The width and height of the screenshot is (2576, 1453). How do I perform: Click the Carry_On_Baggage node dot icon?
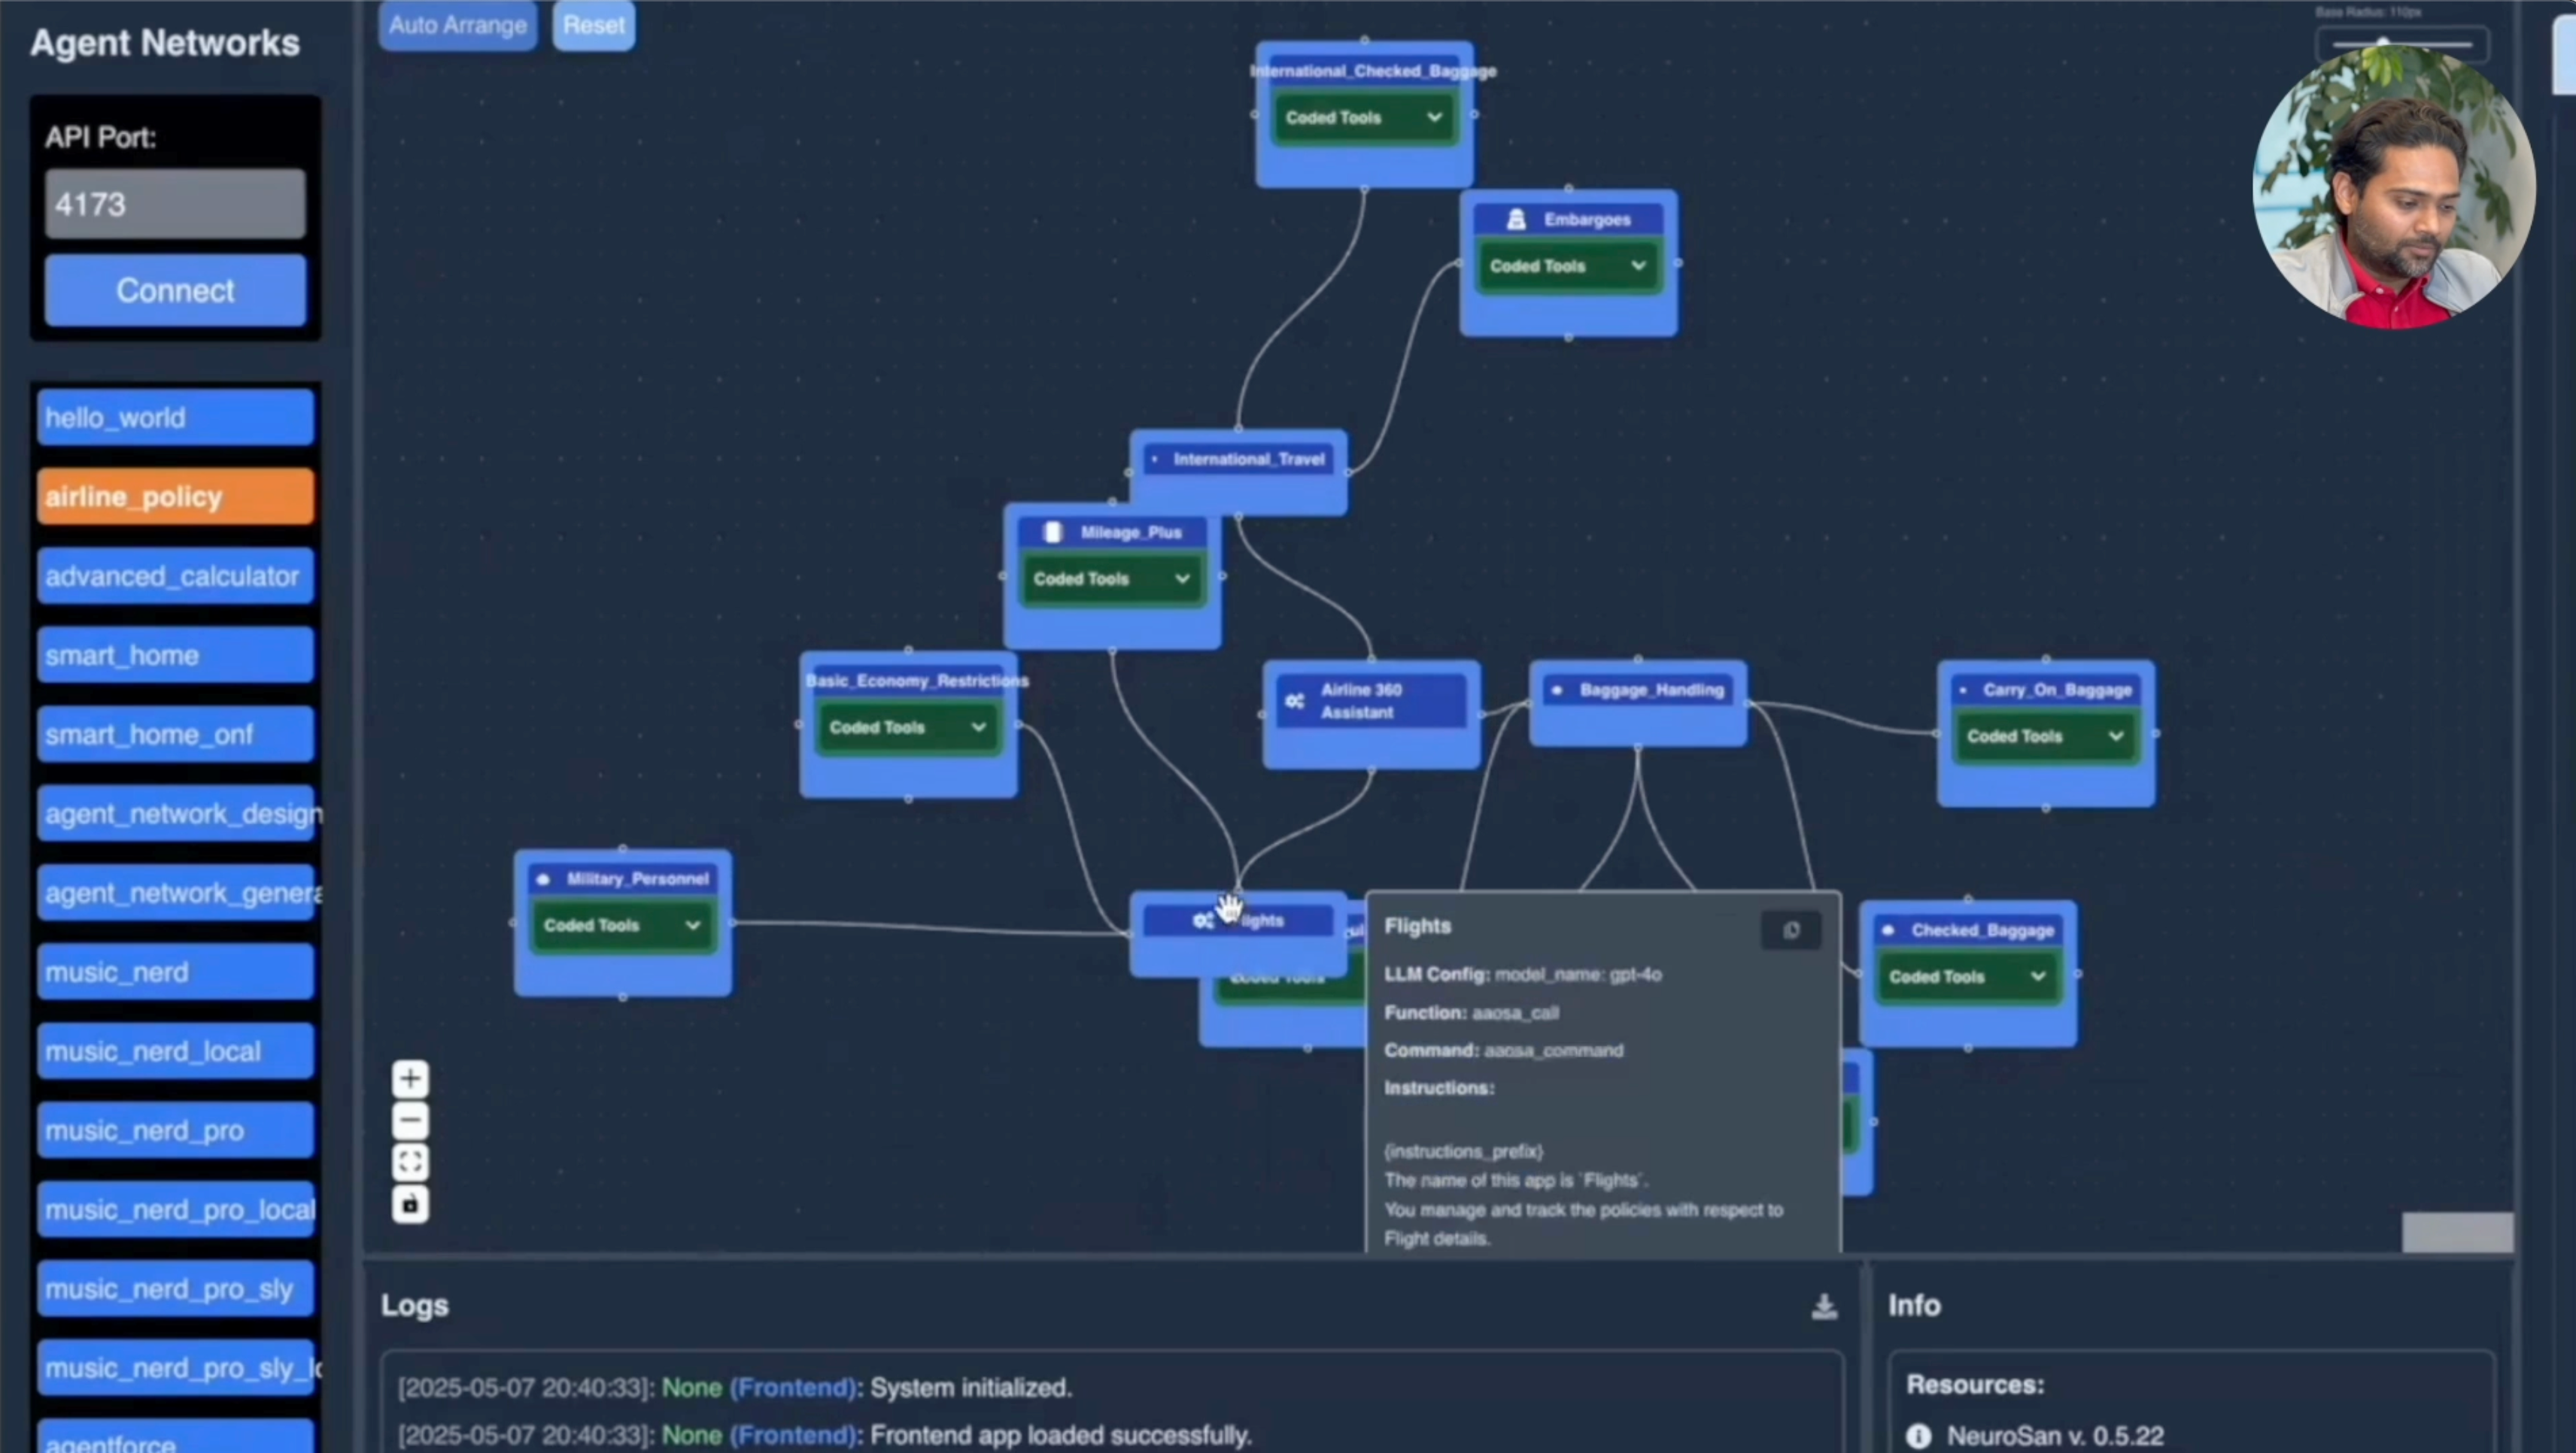click(1963, 690)
